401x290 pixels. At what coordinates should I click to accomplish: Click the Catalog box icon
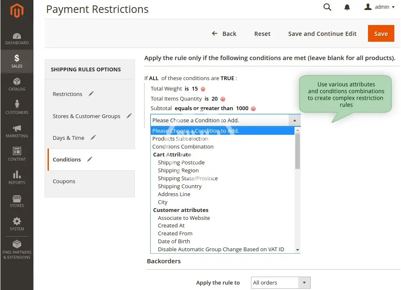[x=17, y=81]
